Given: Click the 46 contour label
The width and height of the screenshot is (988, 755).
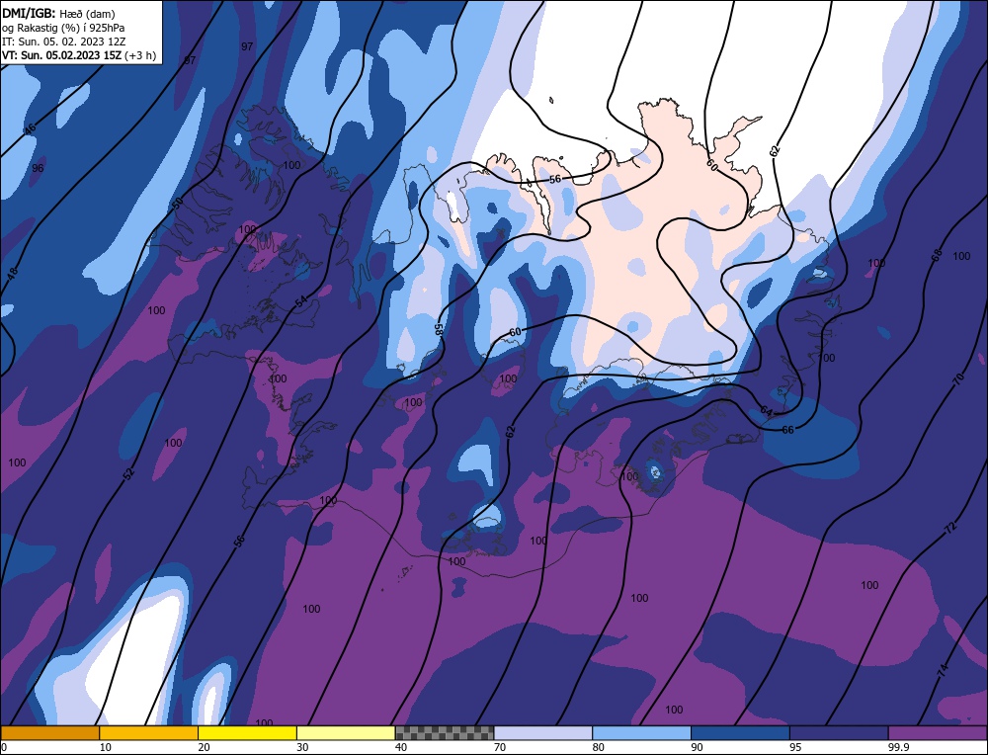Looking at the screenshot, I should click(x=30, y=129).
